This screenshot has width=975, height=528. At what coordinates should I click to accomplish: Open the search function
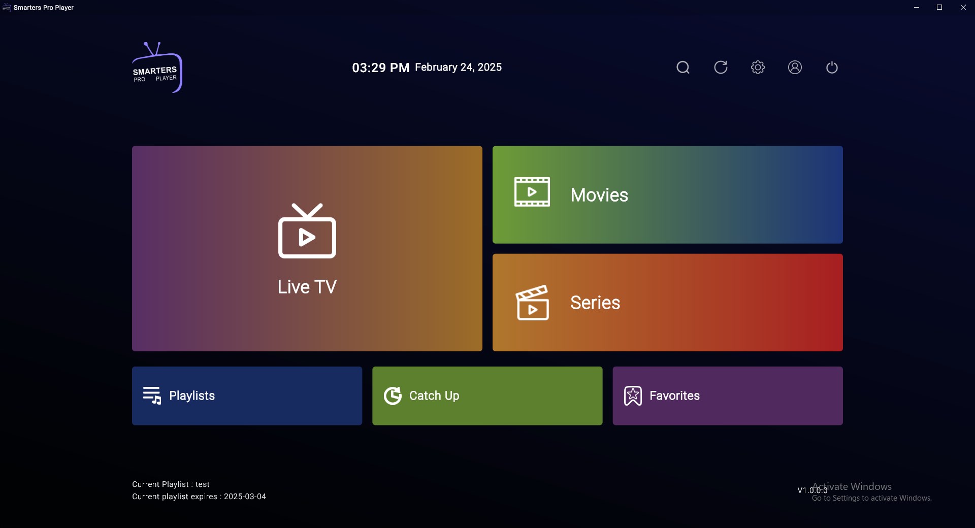[x=682, y=67]
